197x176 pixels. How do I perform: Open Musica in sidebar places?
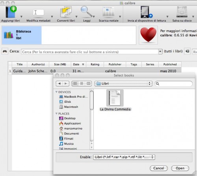[66, 144]
